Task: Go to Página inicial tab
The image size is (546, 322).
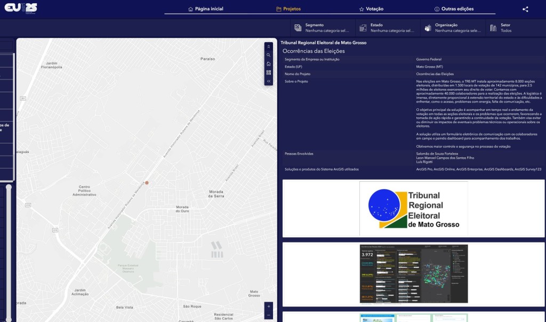Action: (x=206, y=9)
